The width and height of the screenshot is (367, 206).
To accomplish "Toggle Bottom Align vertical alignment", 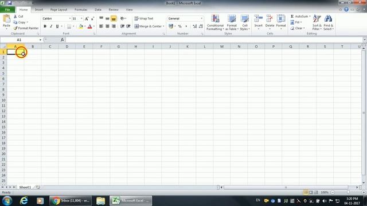I will coord(114,18).
